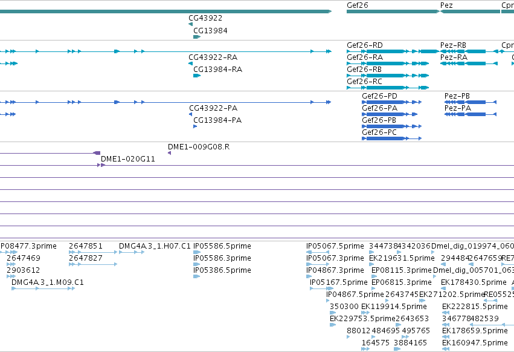Click the Pez-PA polypeptide label
Screen dimensions: 514x352
tap(458, 108)
